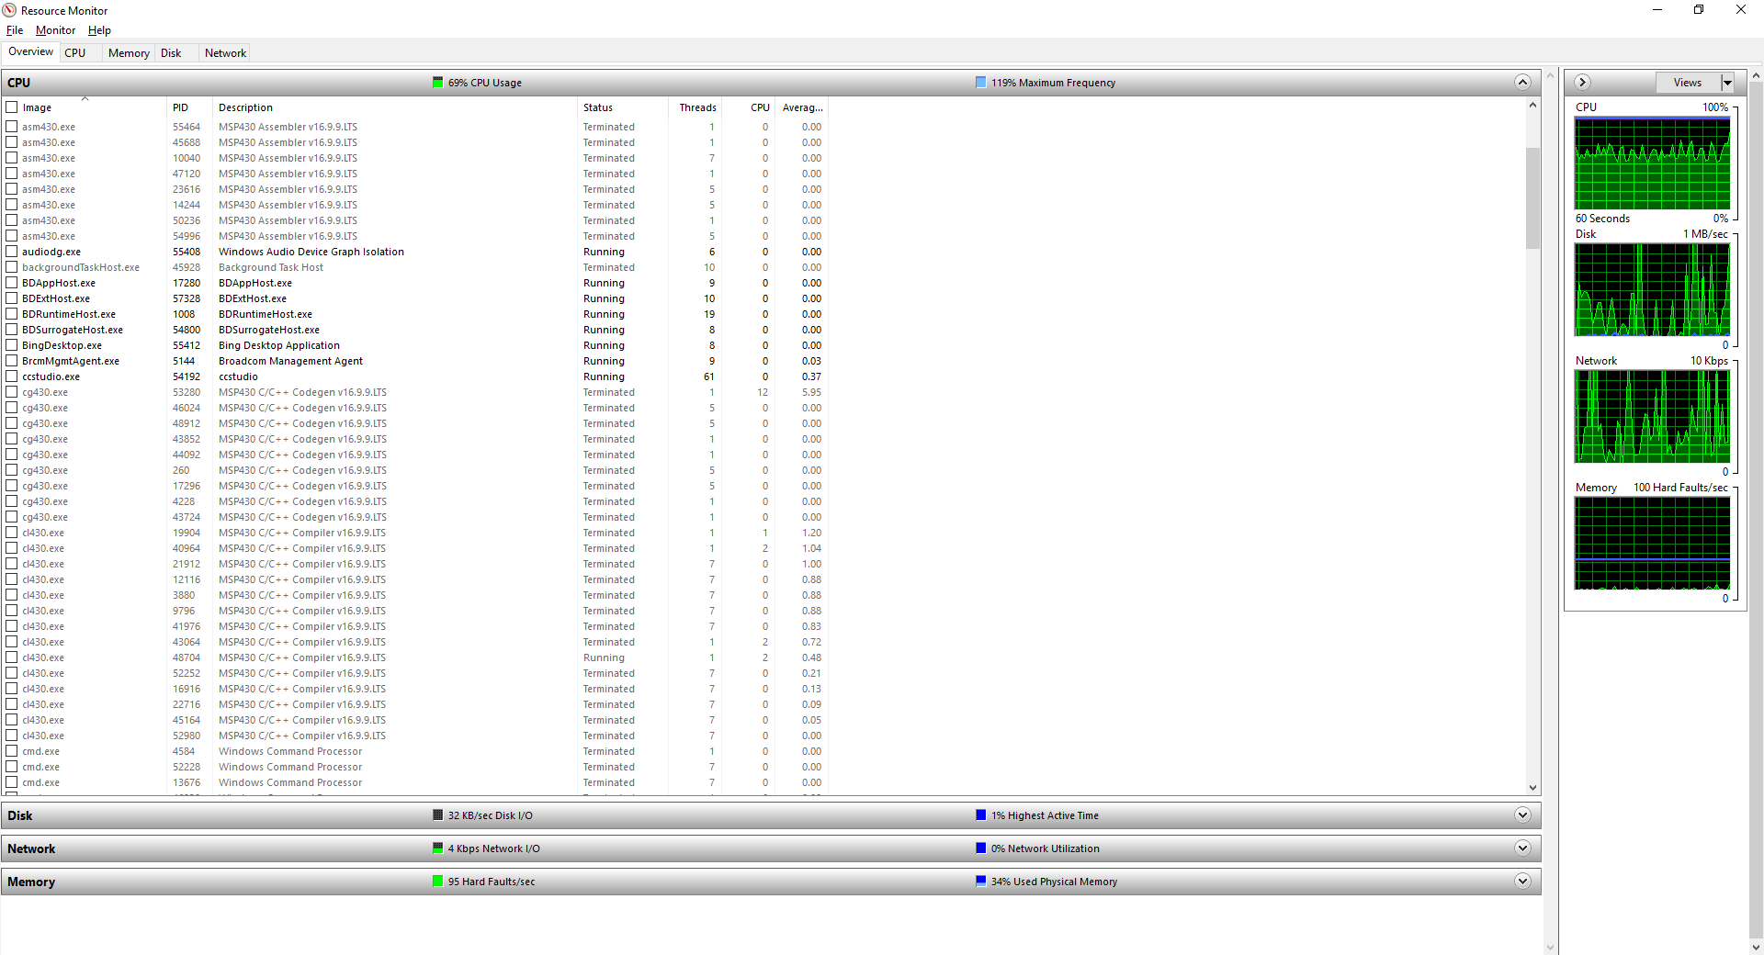Toggle the select-all Image checkbox

(12, 107)
